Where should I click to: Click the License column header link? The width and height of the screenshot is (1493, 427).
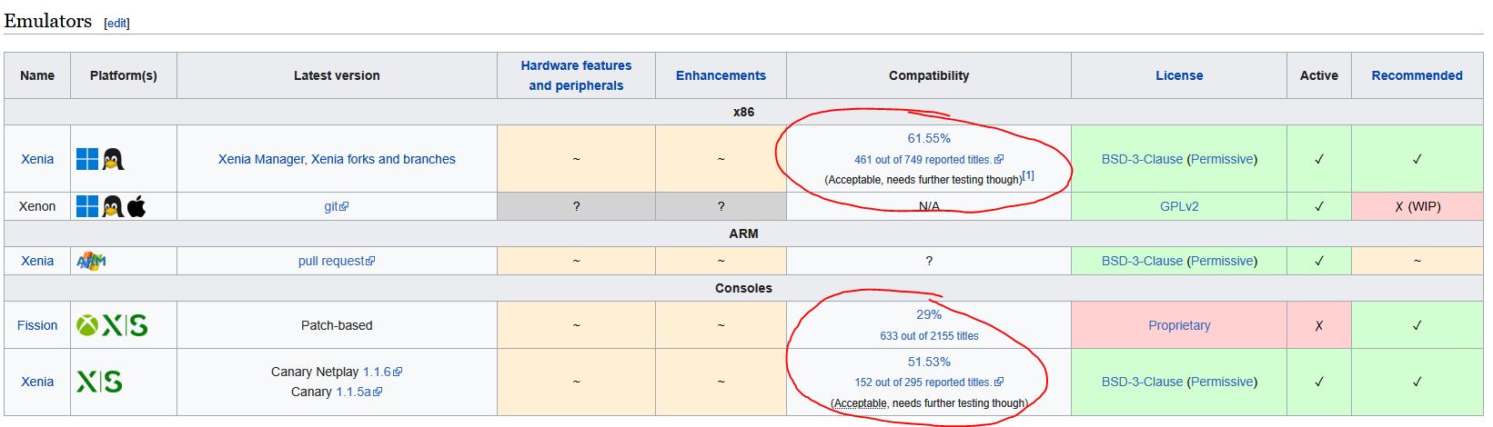pyautogui.click(x=1179, y=75)
